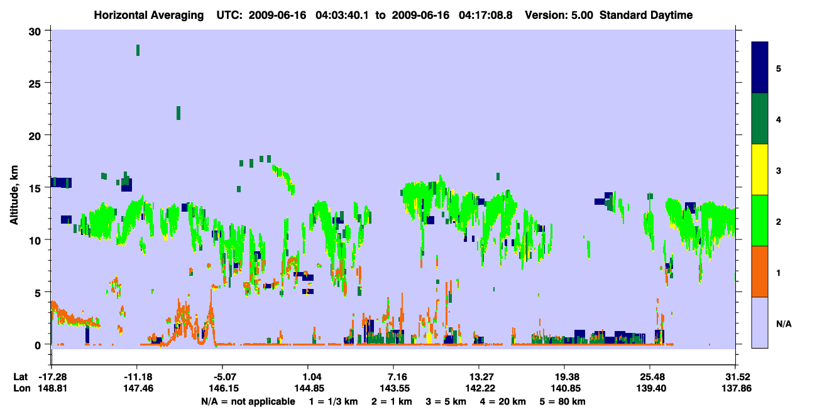Click the colorbar label '3'
This screenshot has height=419, width=817.
[x=779, y=170]
